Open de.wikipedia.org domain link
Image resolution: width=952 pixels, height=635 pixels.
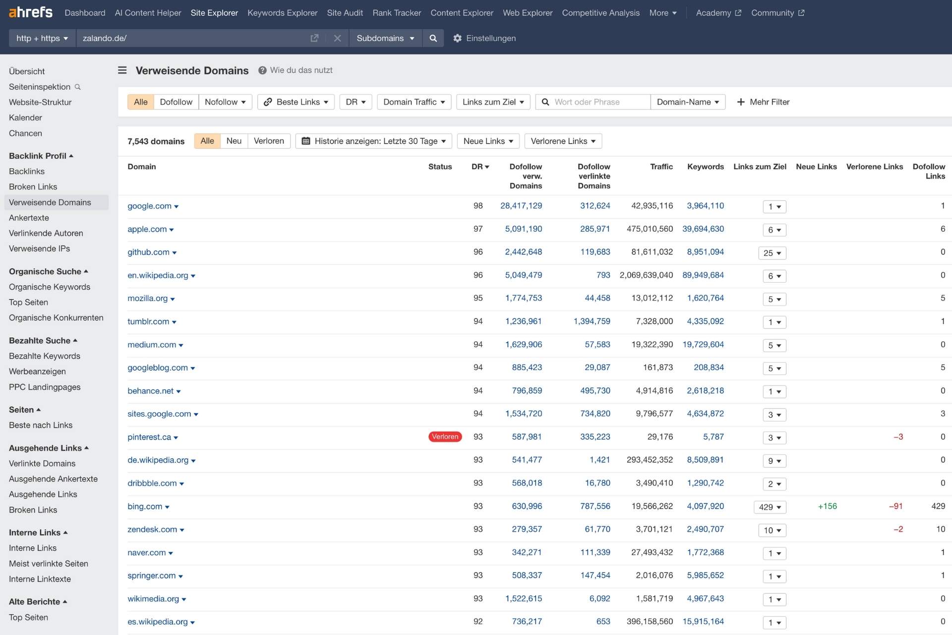[x=158, y=460]
